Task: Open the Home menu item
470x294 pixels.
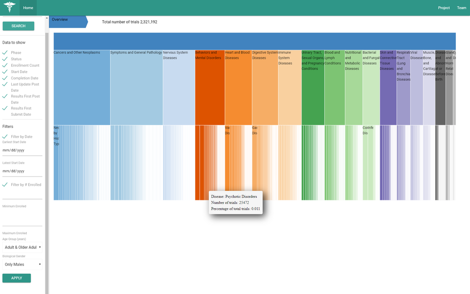Action: point(28,8)
